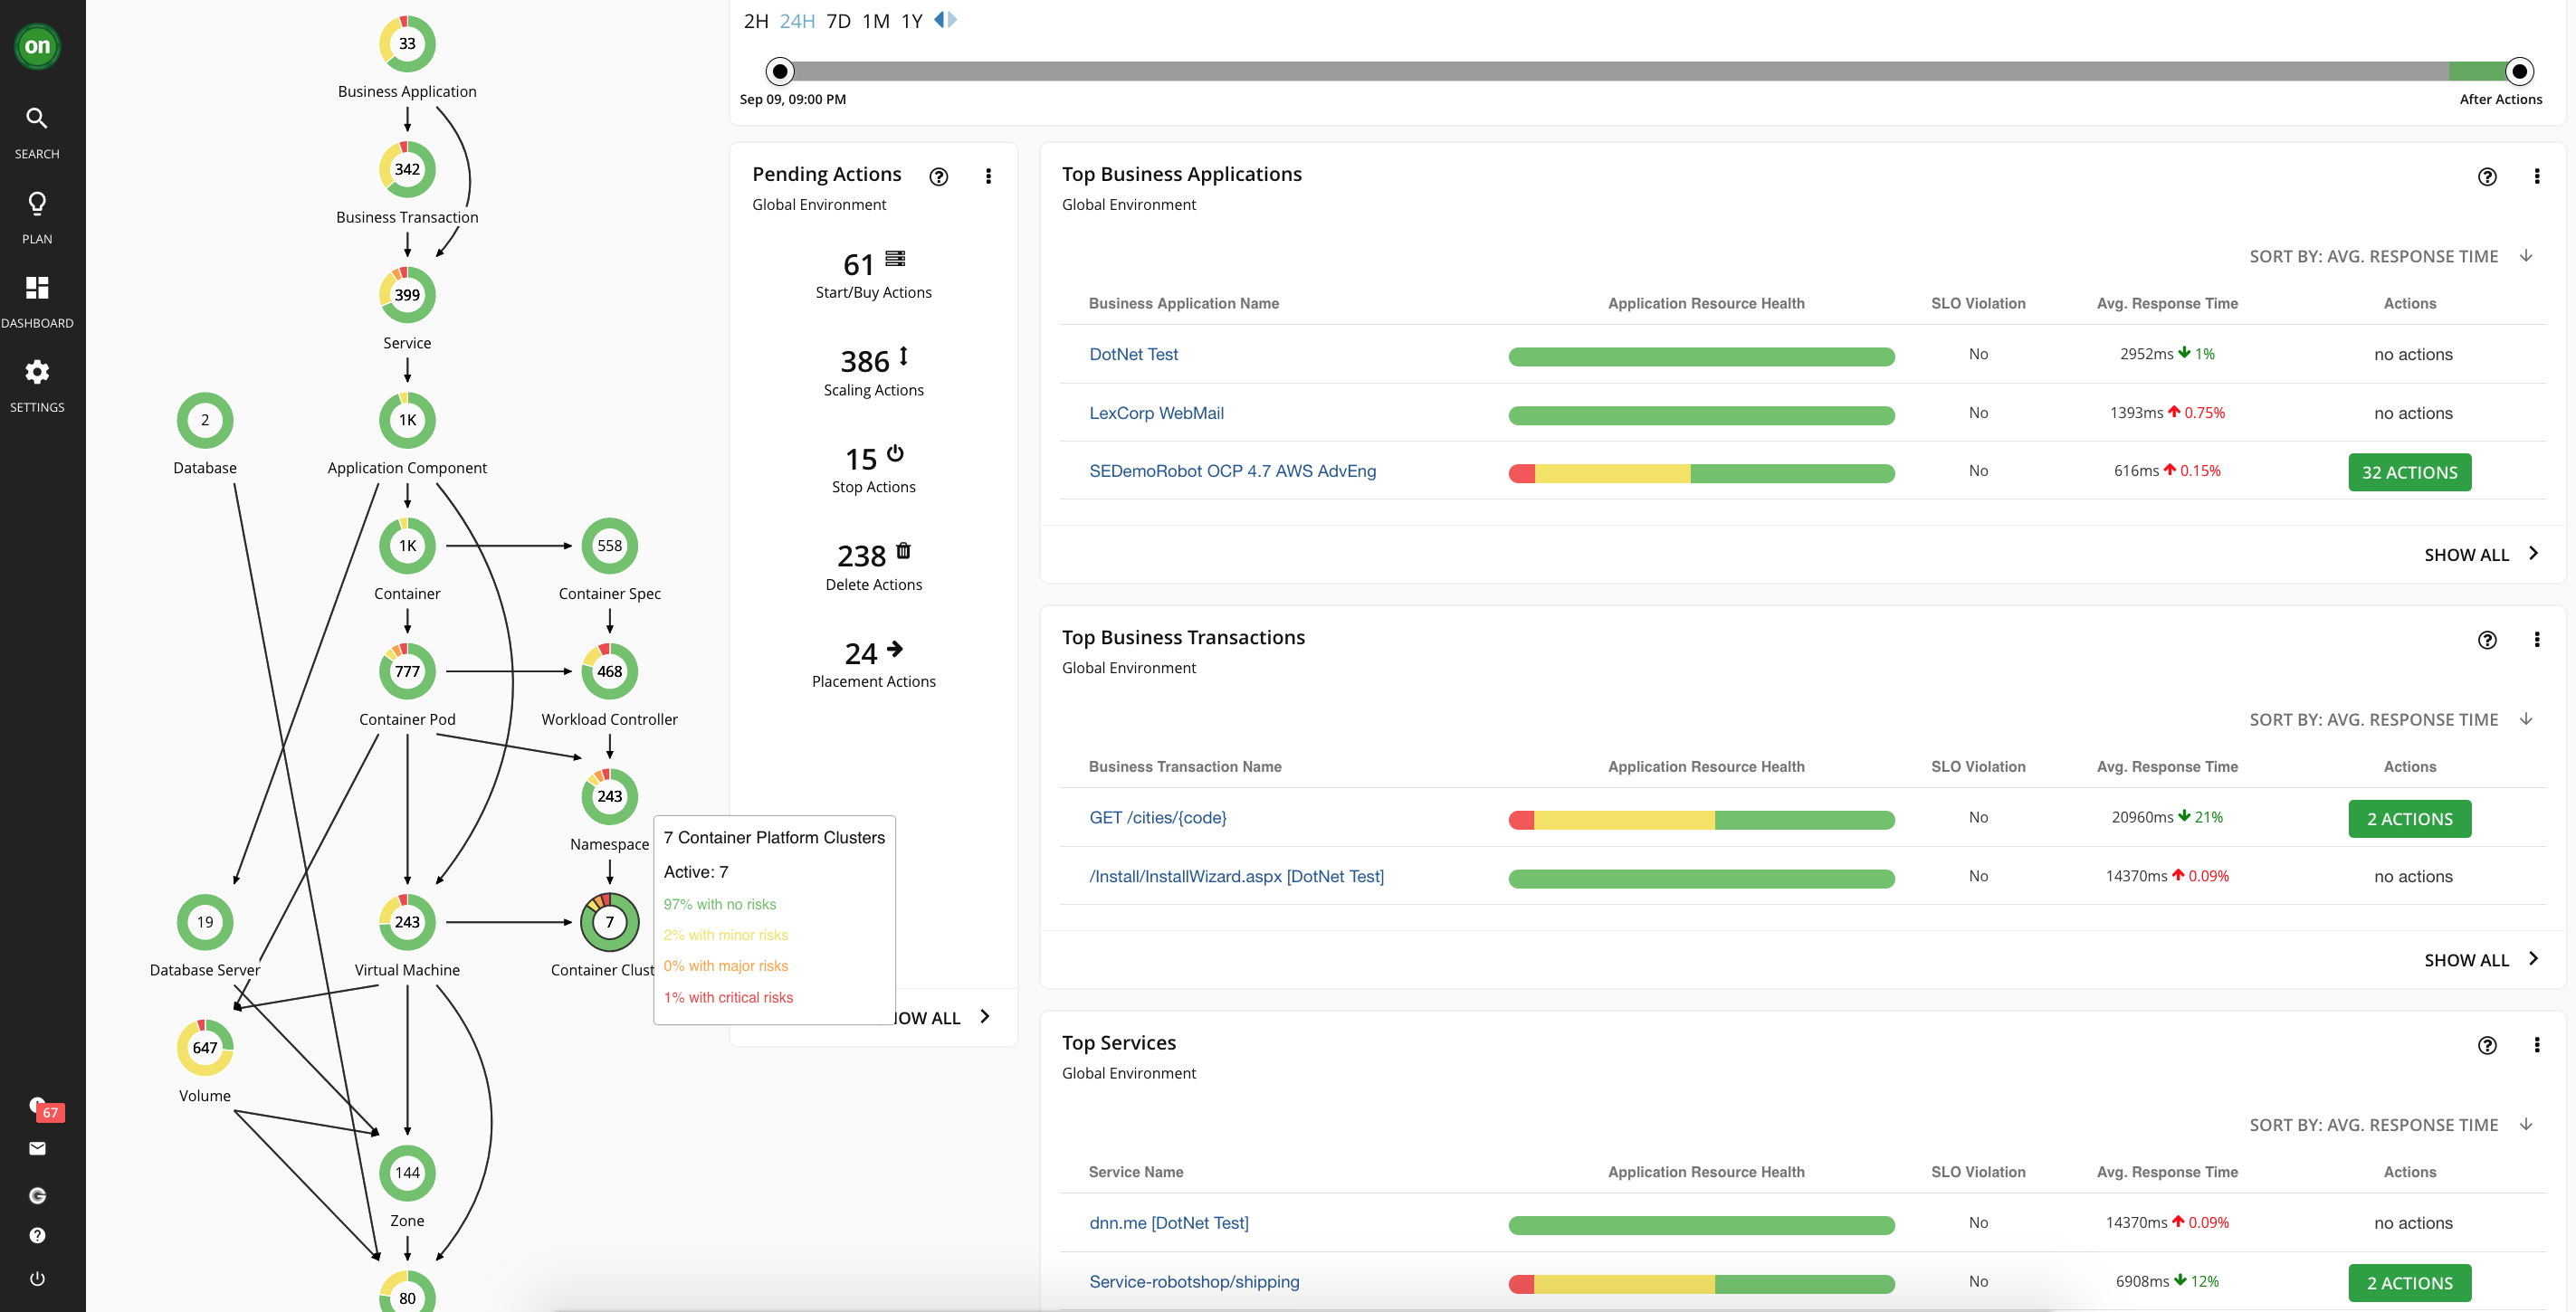2576x1312 pixels.
Task: Open help icon for Pending Actions
Action: coord(938,176)
